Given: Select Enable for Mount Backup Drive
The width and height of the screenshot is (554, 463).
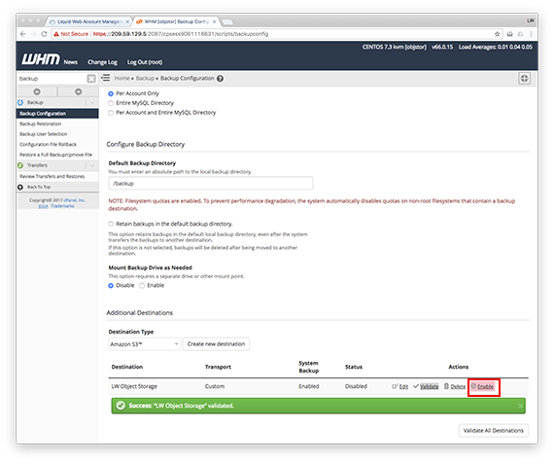Looking at the screenshot, I should (x=142, y=286).
